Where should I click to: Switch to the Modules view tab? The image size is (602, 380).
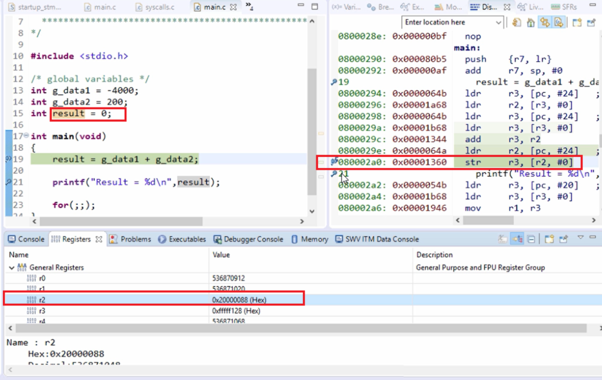point(448,7)
